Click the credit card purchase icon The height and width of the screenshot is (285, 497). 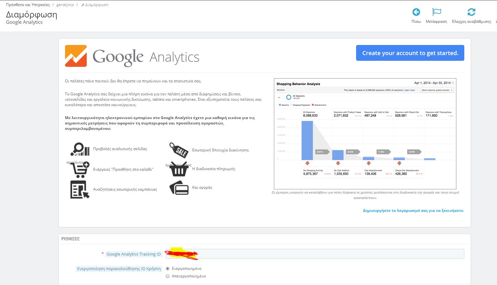[x=179, y=187]
